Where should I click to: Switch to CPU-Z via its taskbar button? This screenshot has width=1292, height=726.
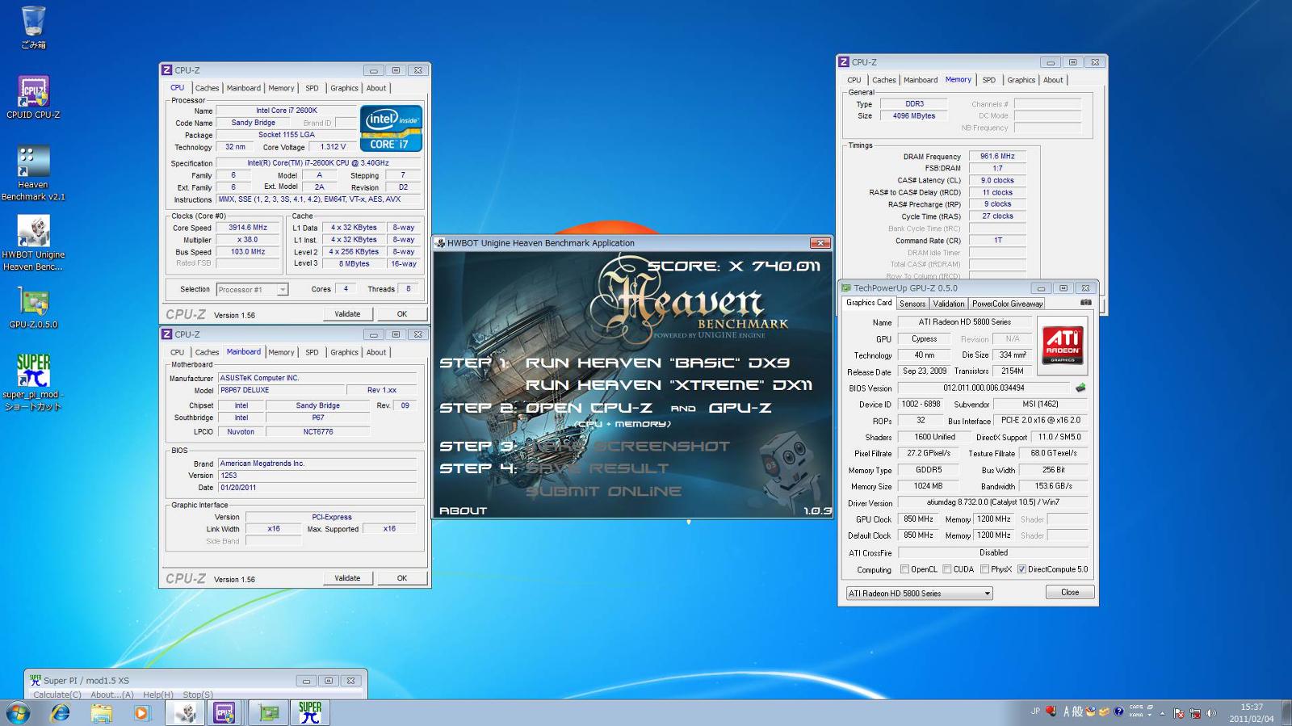224,713
